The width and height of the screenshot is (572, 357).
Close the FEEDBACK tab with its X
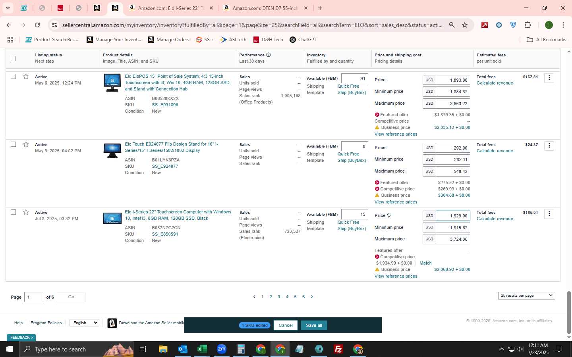32,338
